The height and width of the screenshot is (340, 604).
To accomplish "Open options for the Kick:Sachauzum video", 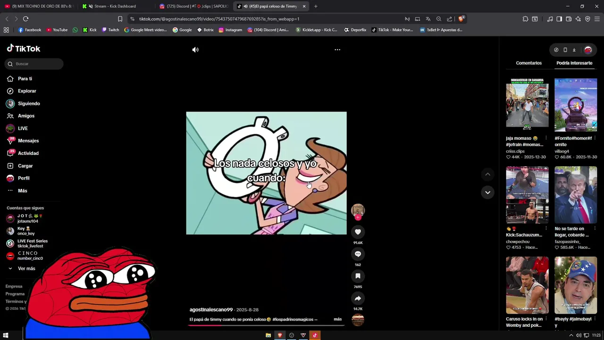I will (546, 229).
